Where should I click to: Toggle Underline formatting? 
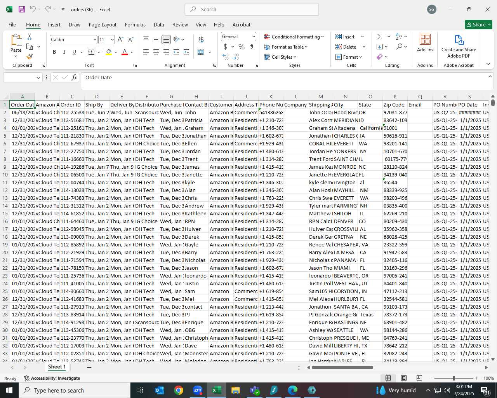click(74, 52)
